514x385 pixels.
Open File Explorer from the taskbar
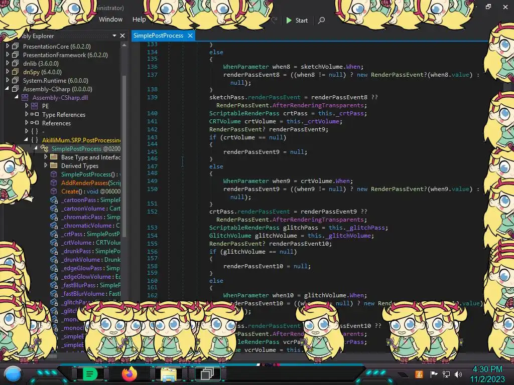click(x=169, y=374)
